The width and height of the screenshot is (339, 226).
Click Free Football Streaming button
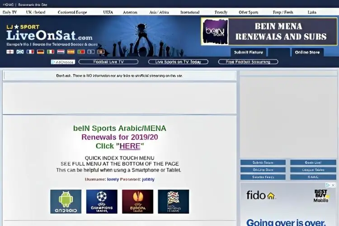click(248, 62)
